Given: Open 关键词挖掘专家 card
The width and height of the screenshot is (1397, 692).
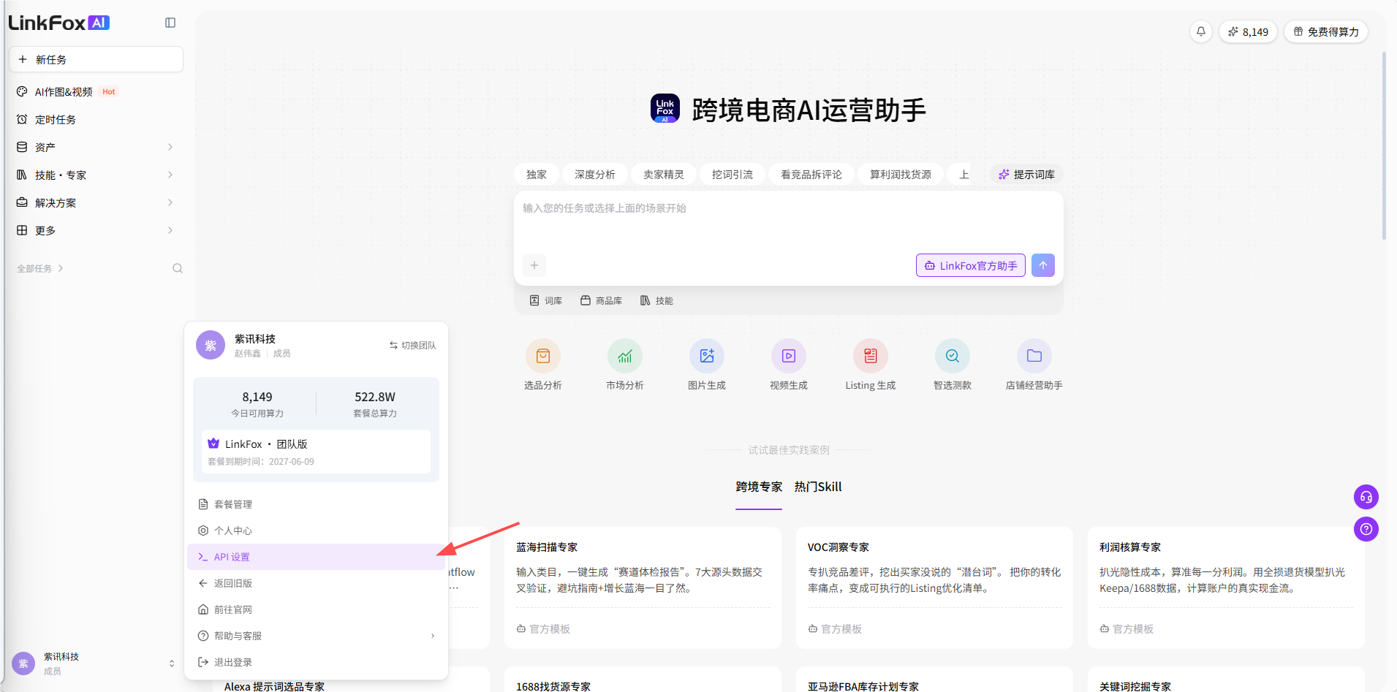Looking at the screenshot, I should tap(1226, 680).
